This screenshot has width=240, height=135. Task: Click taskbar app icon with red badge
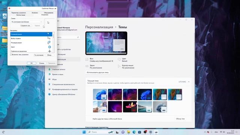tap(145, 132)
